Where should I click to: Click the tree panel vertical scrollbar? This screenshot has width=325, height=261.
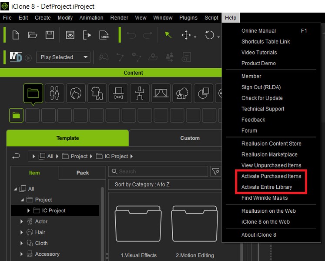[x=102, y=224]
